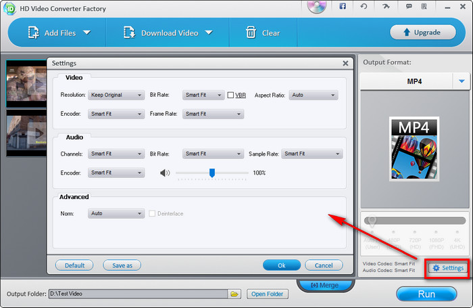Click the Run button
The image size is (473, 308).
(x=426, y=294)
